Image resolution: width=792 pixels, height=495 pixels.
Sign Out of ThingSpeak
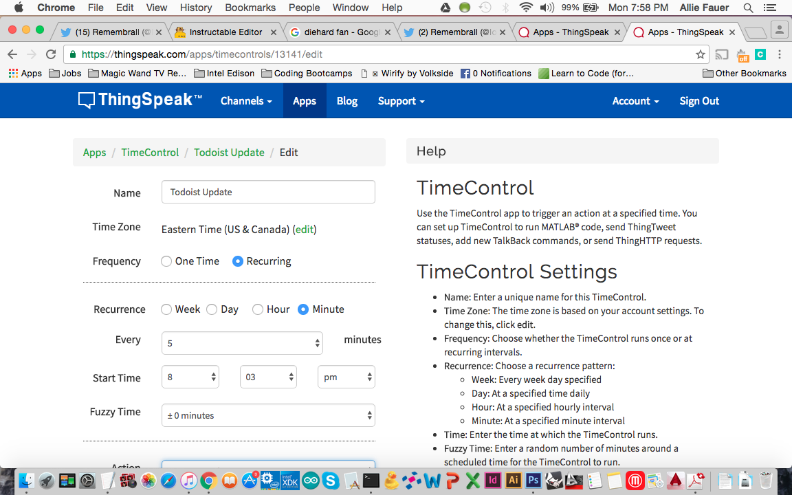coord(699,101)
